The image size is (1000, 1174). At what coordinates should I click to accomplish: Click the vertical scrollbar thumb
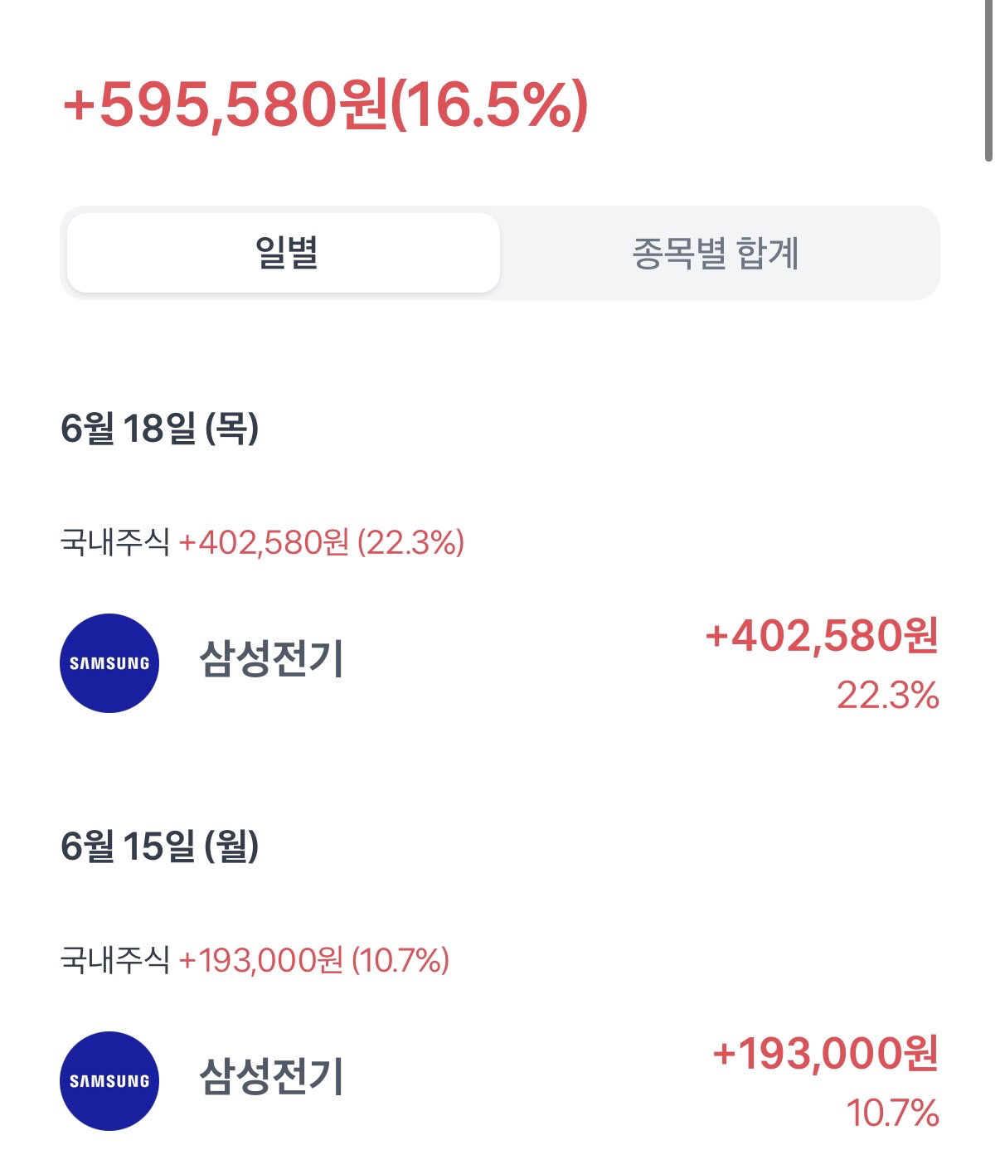pos(988,80)
